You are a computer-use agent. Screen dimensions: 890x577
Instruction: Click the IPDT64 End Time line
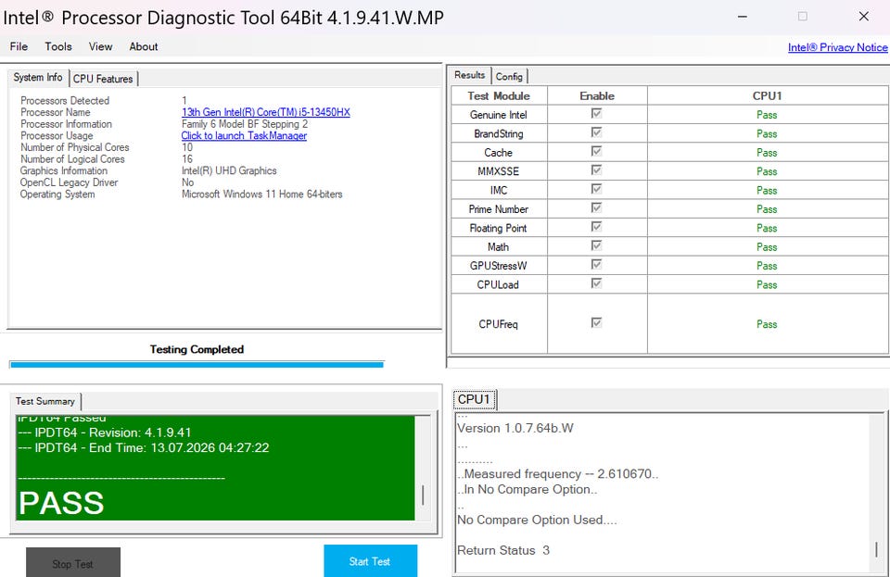point(144,447)
